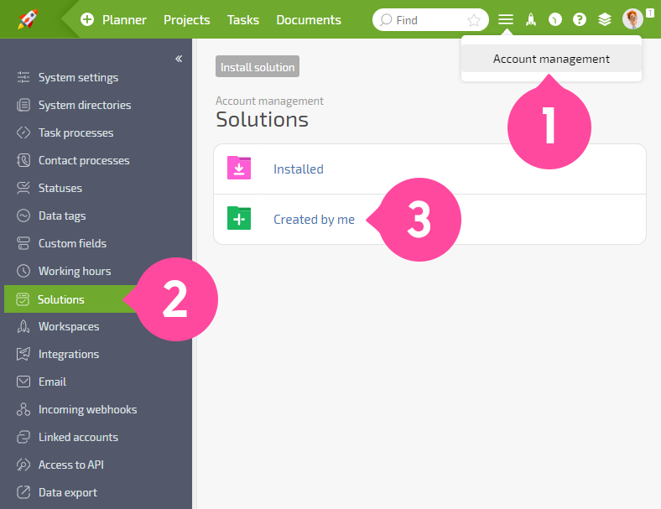Screen dimensions: 661x509
Task: Open Statuses in the sidebar
Action: point(60,188)
